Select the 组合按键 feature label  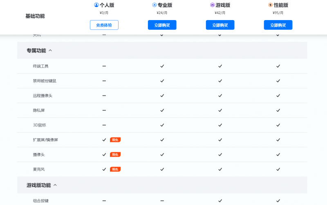(40, 201)
